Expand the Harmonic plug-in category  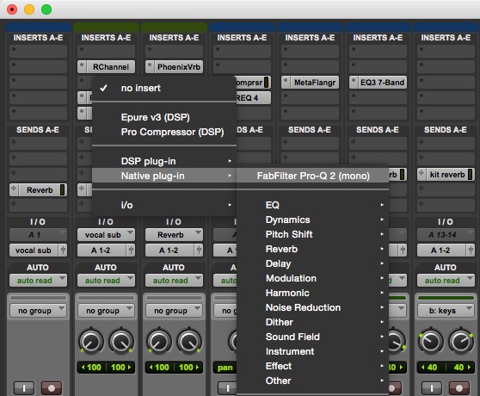point(312,293)
